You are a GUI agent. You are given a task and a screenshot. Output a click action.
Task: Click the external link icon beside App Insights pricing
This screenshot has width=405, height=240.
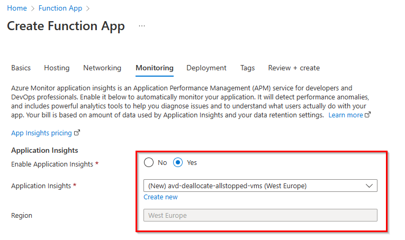(x=77, y=133)
